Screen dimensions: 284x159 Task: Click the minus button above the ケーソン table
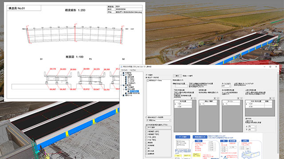click(241, 98)
